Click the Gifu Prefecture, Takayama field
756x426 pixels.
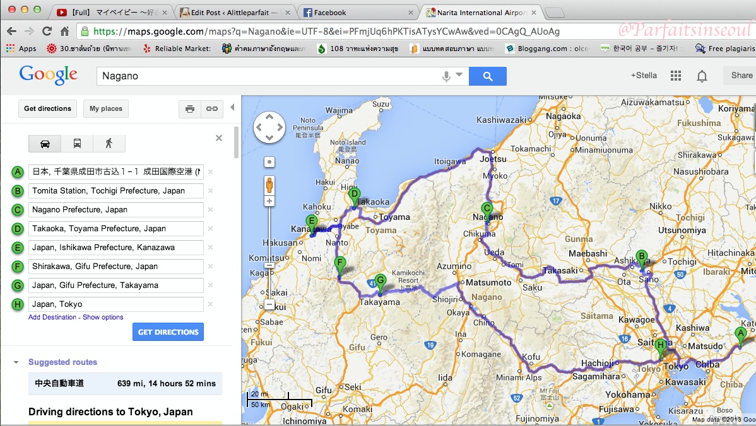pyautogui.click(x=115, y=285)
